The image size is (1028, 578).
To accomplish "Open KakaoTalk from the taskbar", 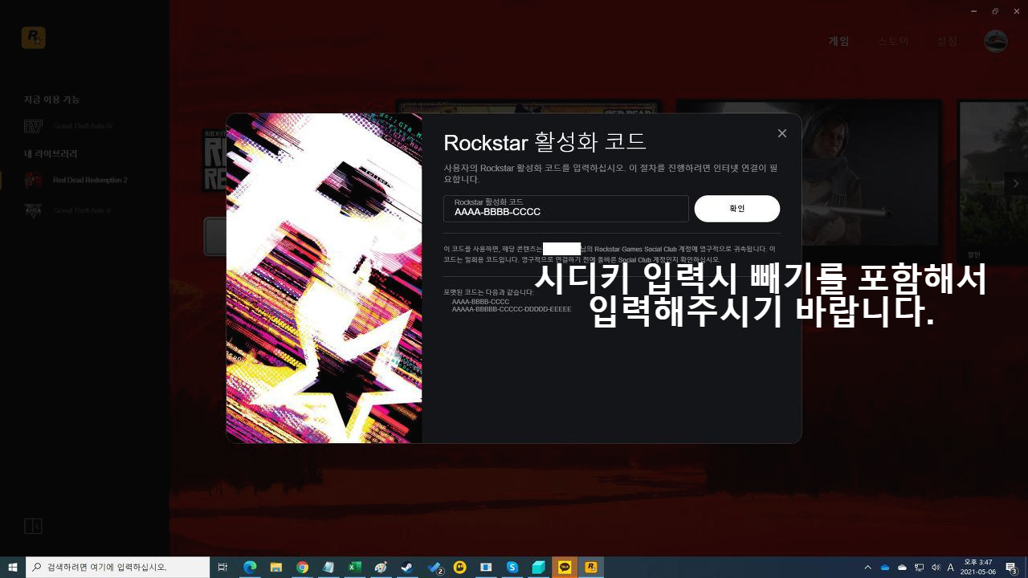I will point(565,567).
